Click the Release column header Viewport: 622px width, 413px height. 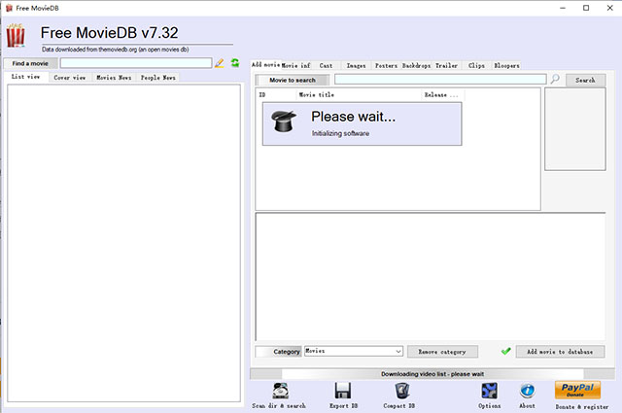[x=443, y=95]
